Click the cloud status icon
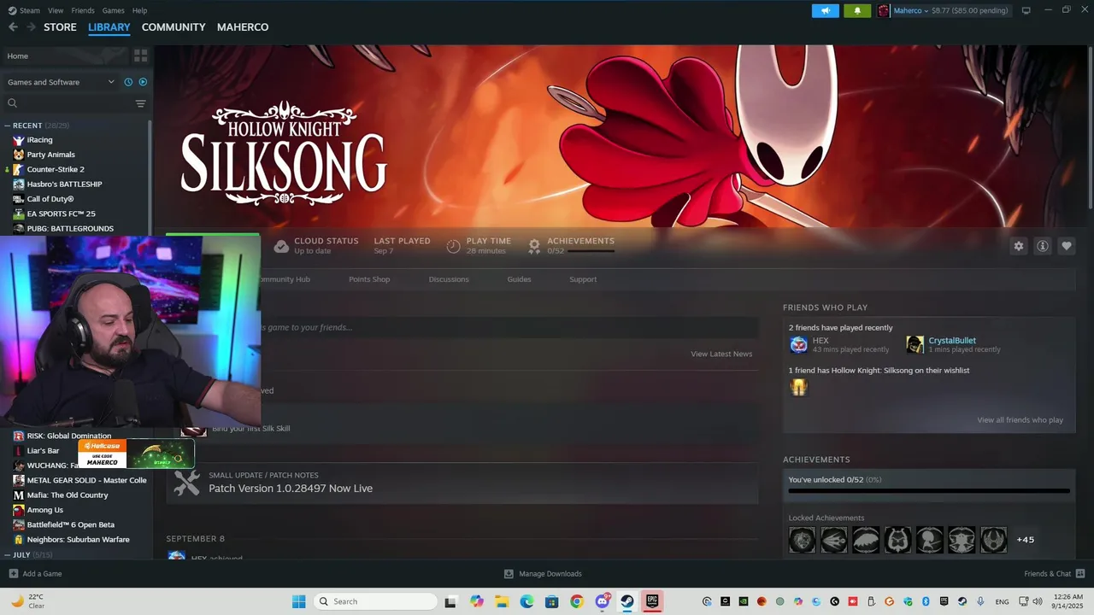 tap(281, 246)
